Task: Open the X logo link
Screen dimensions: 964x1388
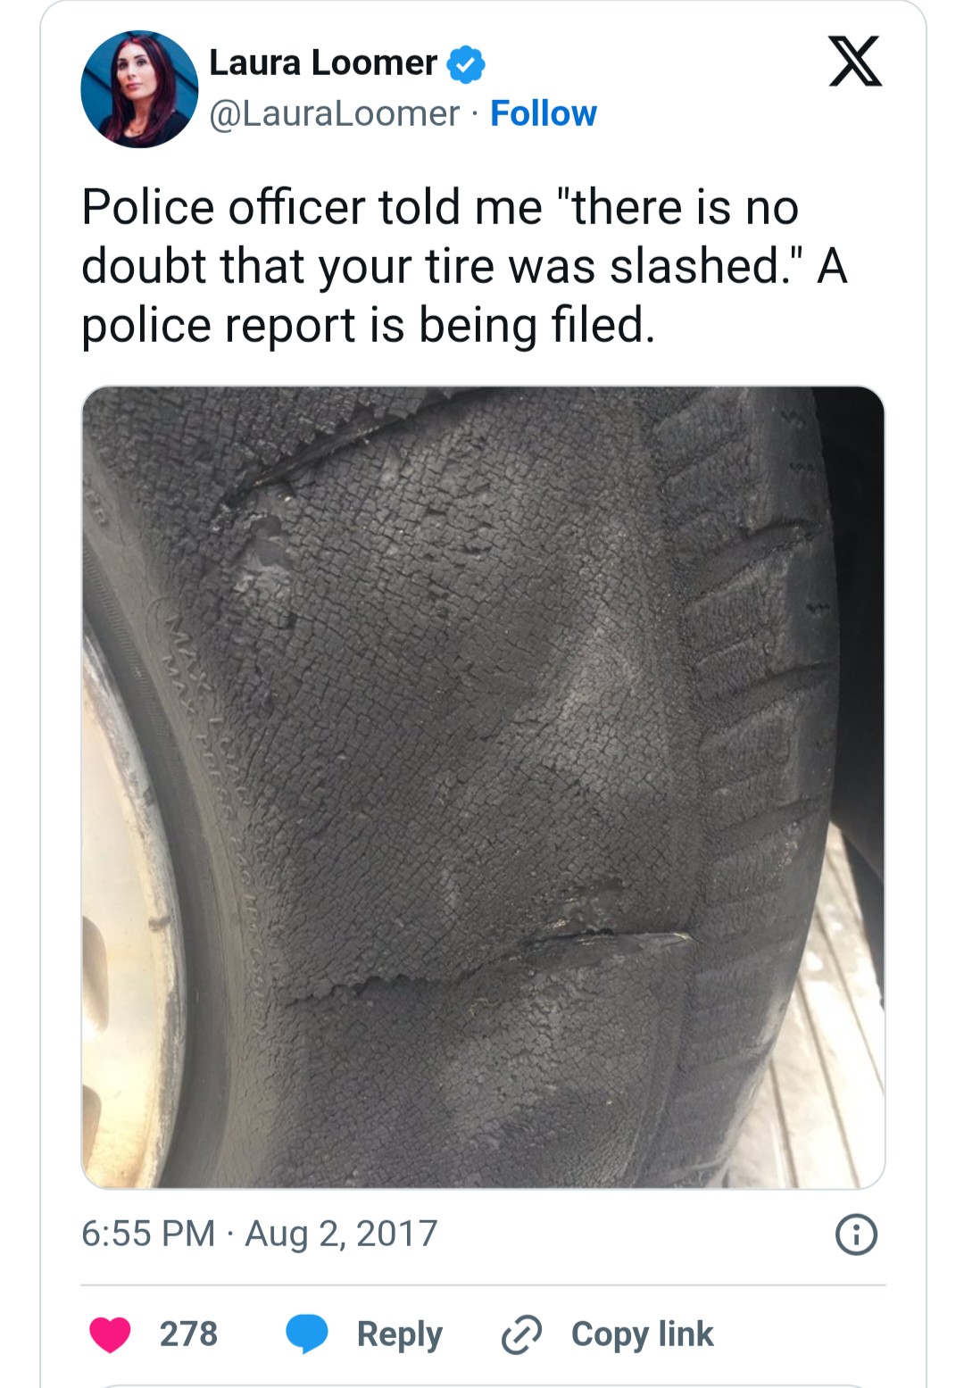Action: 855,62
